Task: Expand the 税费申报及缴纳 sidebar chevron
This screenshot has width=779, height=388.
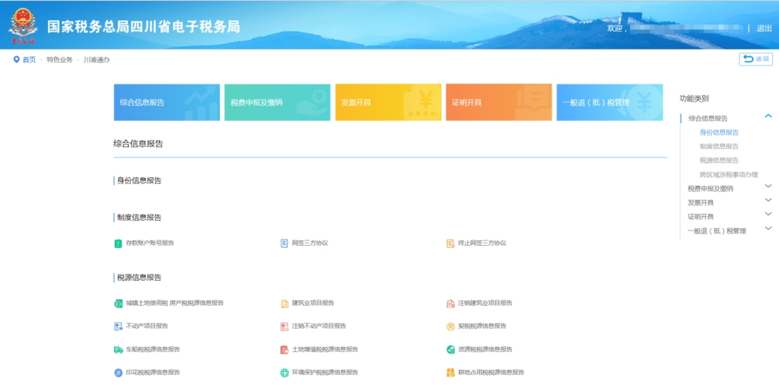Action: point(768,186)
